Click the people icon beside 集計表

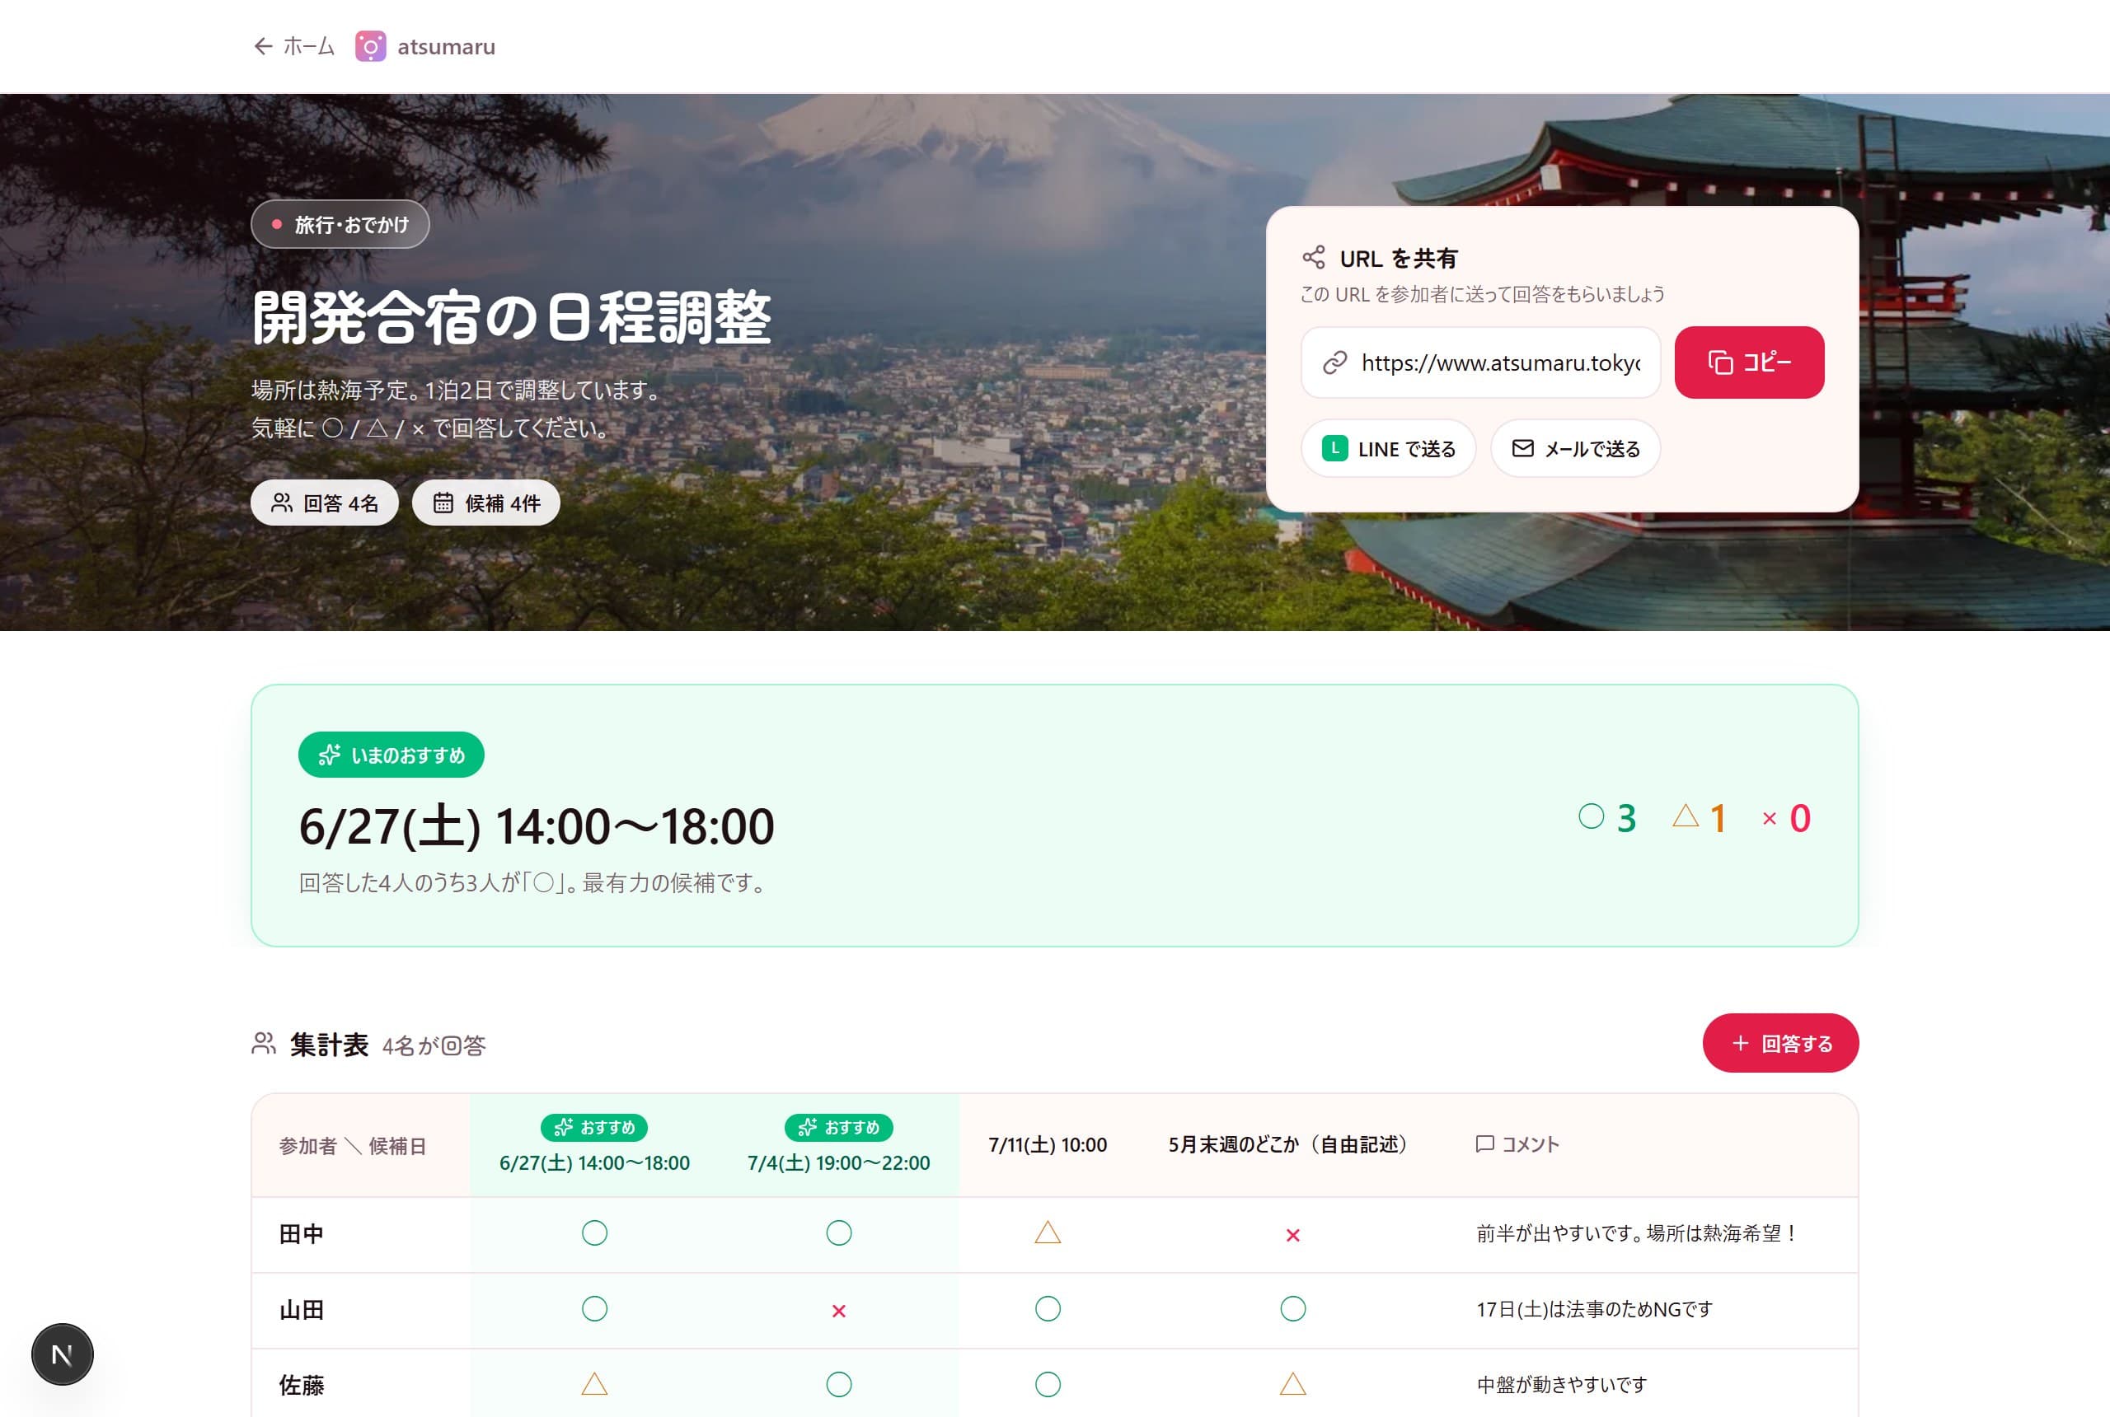click(264, 1044)
